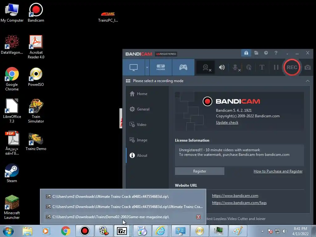316x237 pixels.
Task: Click the 7-Zip taskbar button
Action: click(123, 231)
